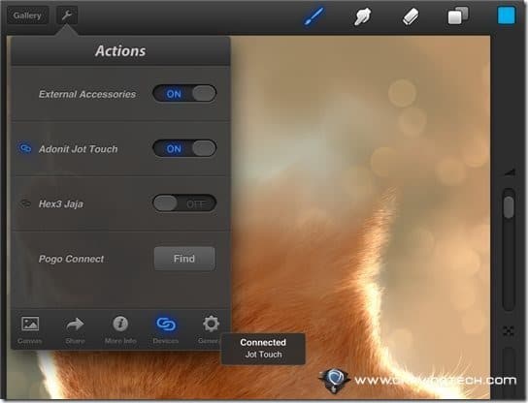Open the More Info tab
Viewport: 528px width, 403px height.
120,330
